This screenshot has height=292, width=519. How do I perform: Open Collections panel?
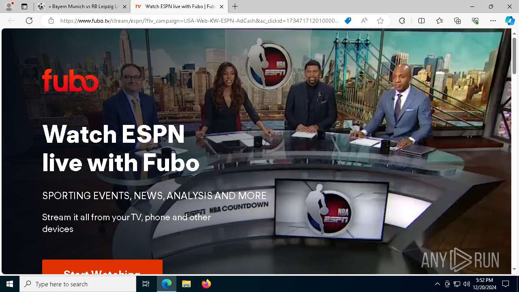(457, 21)
